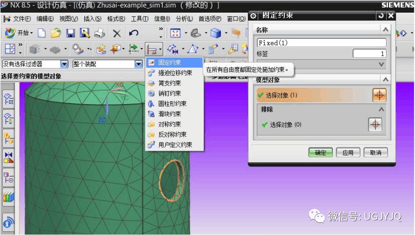Image resolution: width=415 pixels, height=235 pixels.
Task: Click the key and checklist icon
Action: (x=233, y=49)
